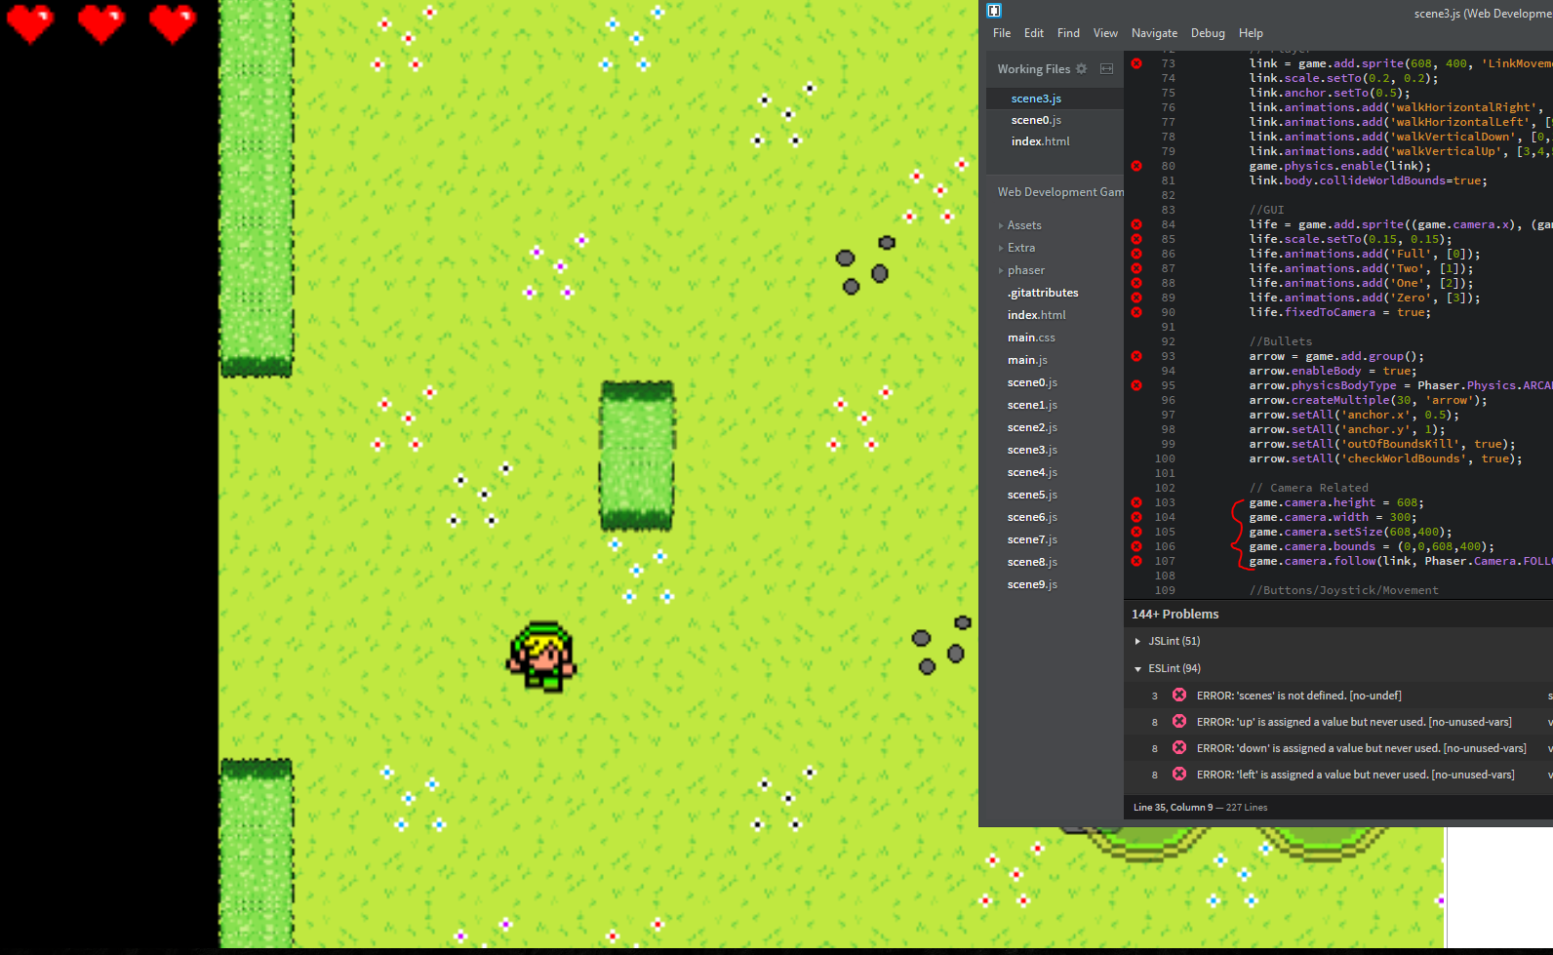This screenshot has width=1553, height=955.
Task: Click the error marker on line 84
Action: 1136,224
